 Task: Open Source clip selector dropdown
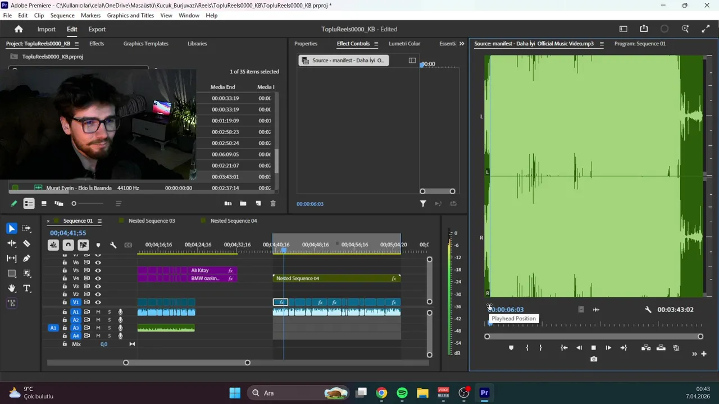343,61
